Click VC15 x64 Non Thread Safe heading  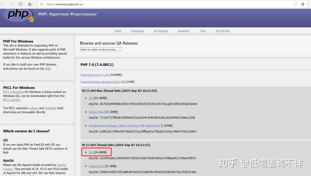click(119, 91)
